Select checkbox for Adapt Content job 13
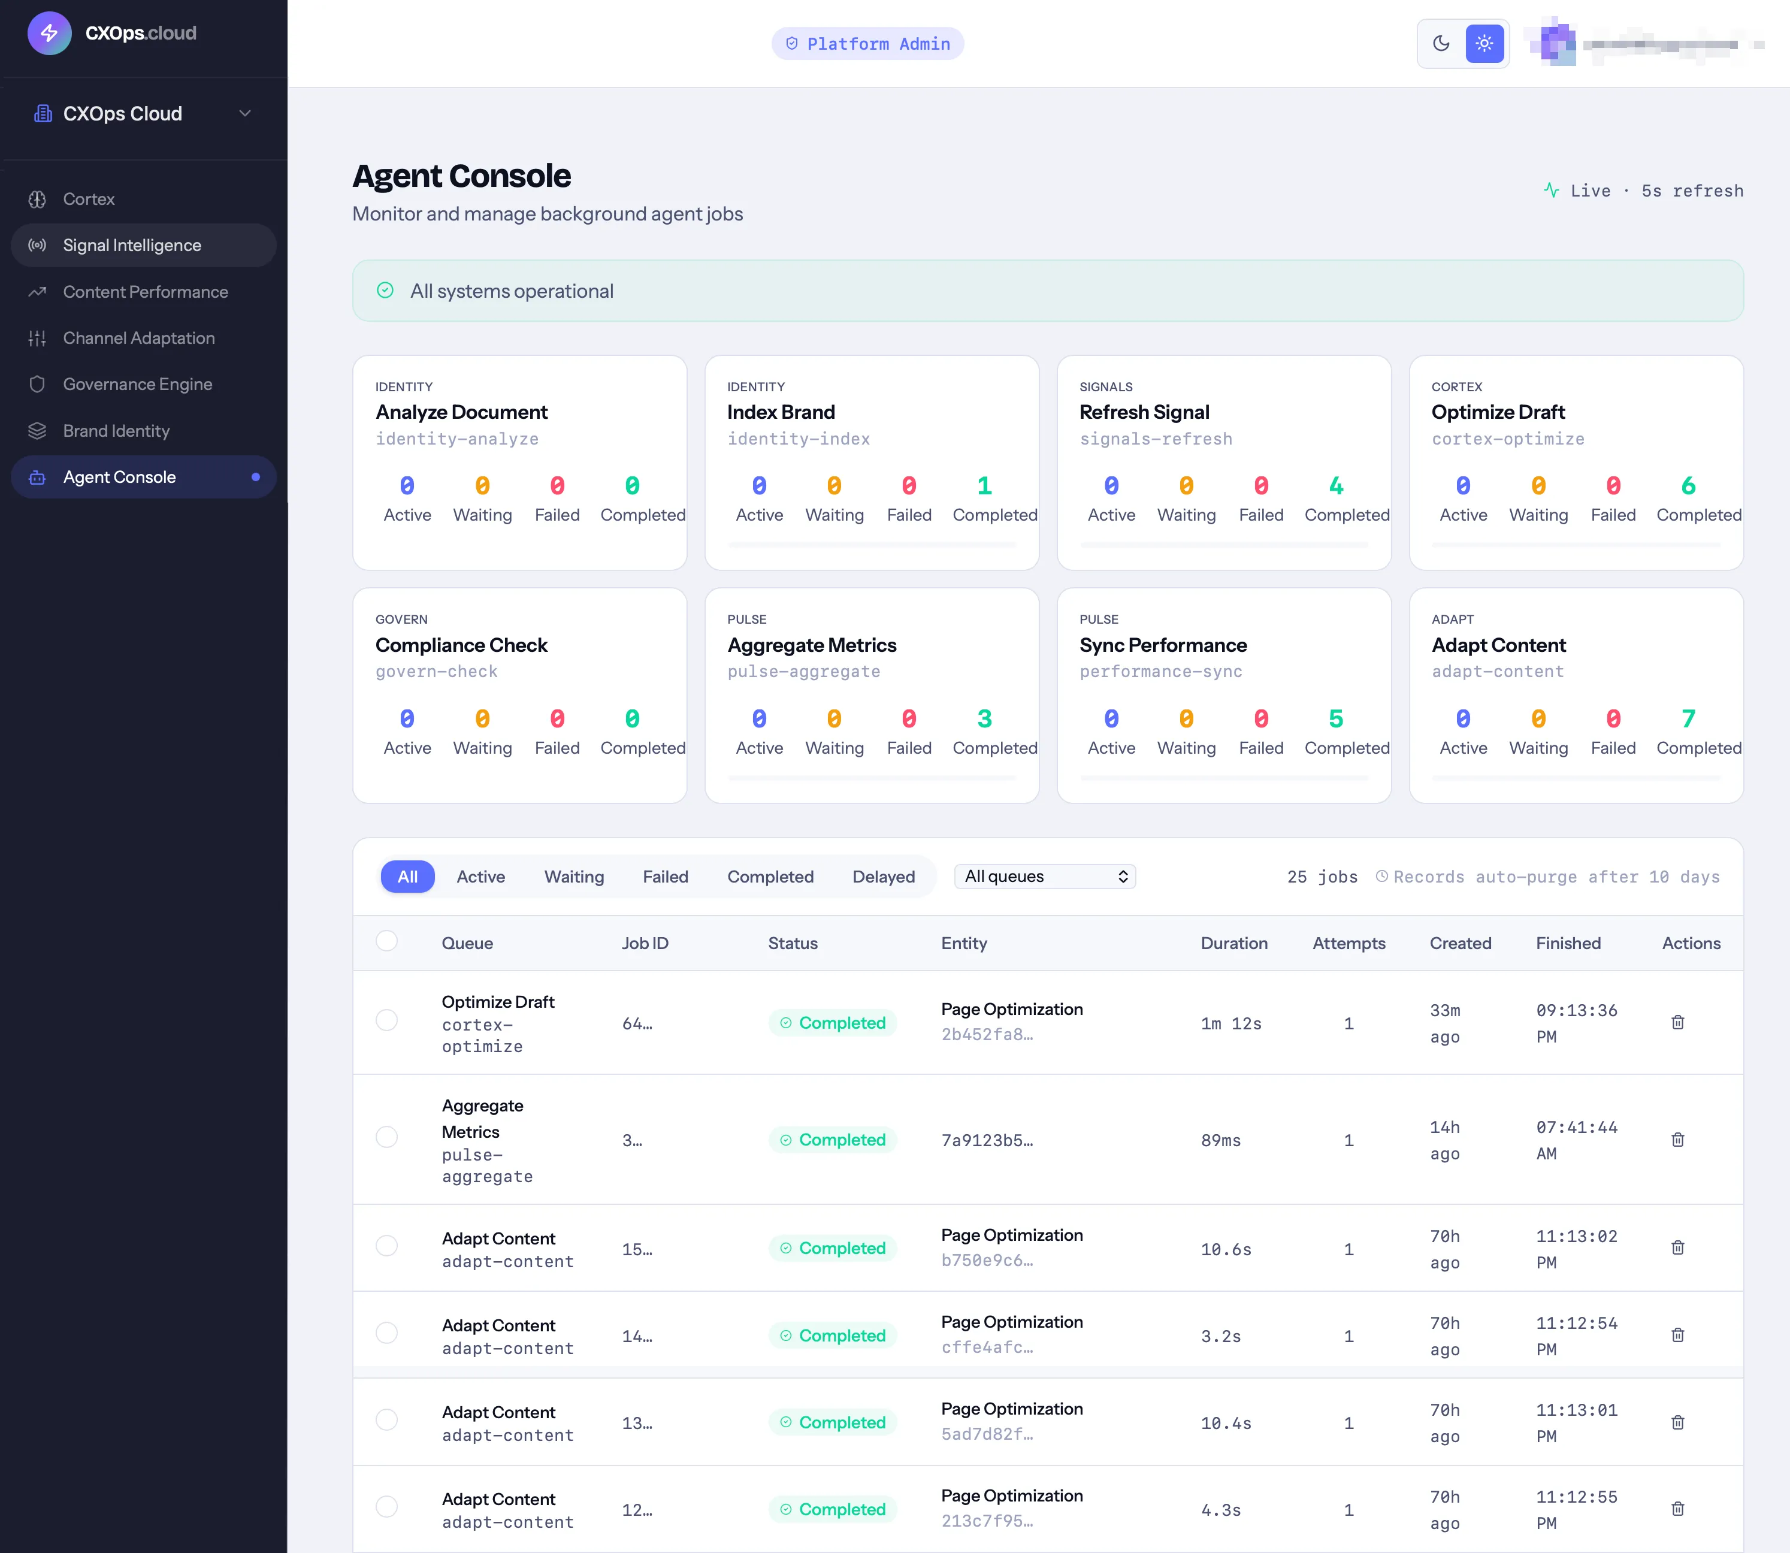The height and width of the screenshot is (1553, 1790). coord(386,1421)
